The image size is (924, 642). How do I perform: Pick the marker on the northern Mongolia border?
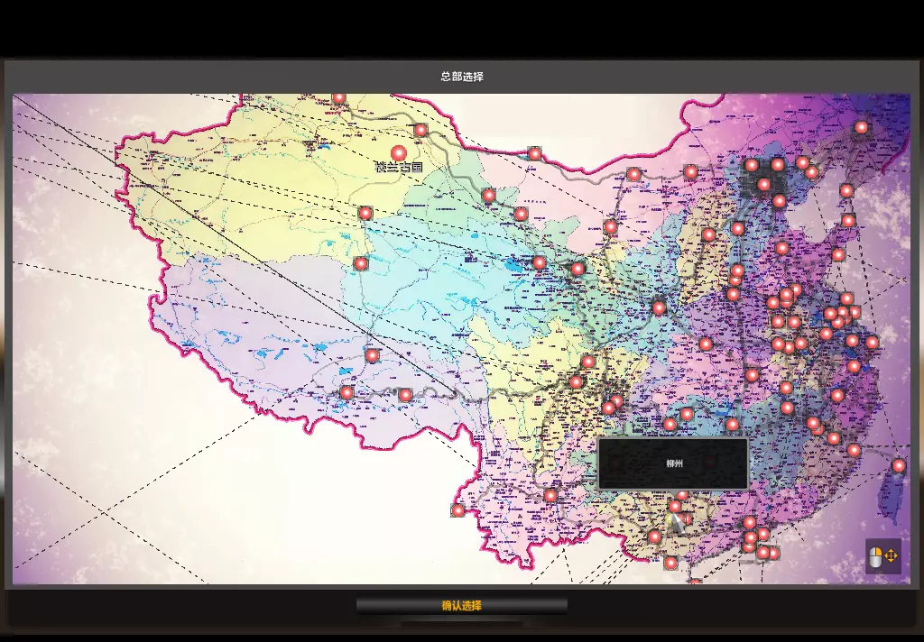tap(534, 154)
